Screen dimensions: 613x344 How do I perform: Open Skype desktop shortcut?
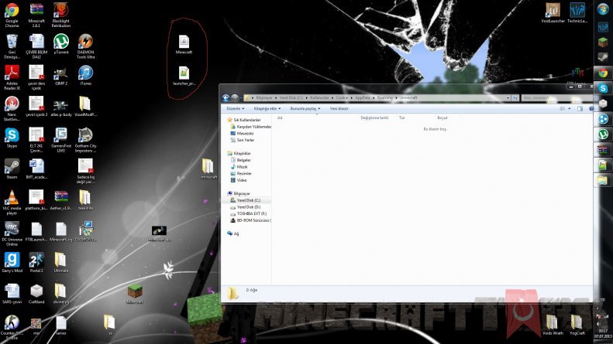click(x=12, y=138)
